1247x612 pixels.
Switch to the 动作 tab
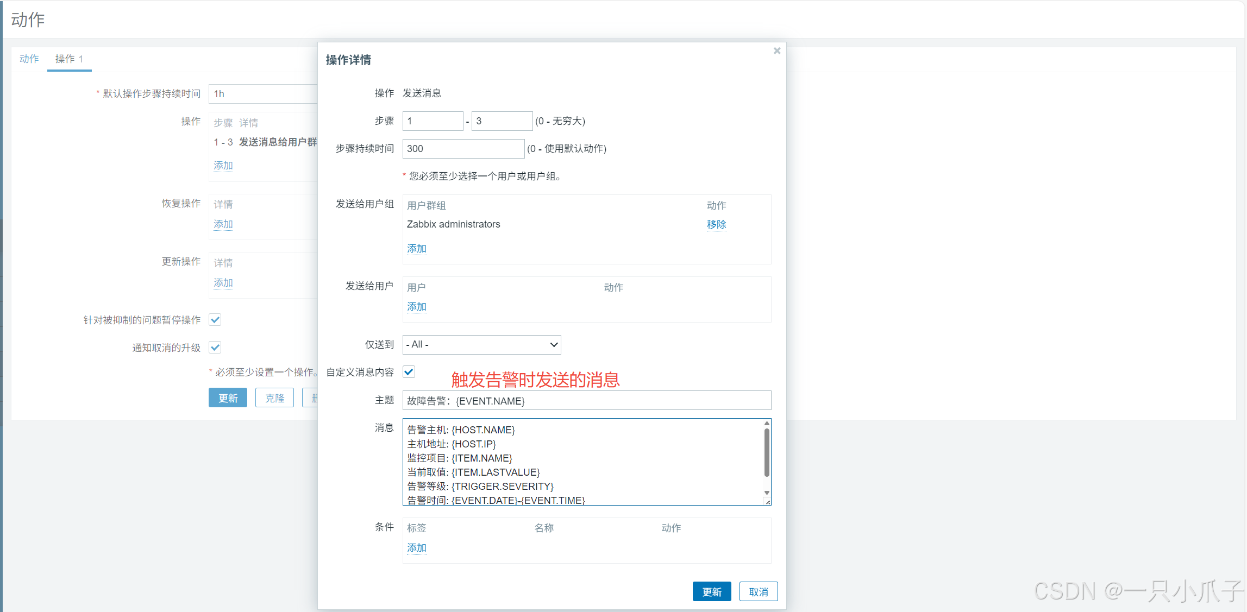pos(29,59)
